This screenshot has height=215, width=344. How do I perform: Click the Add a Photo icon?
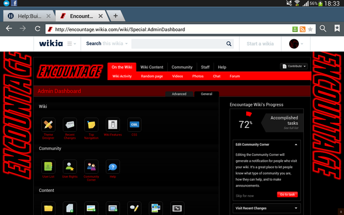(x=91, y=208)
